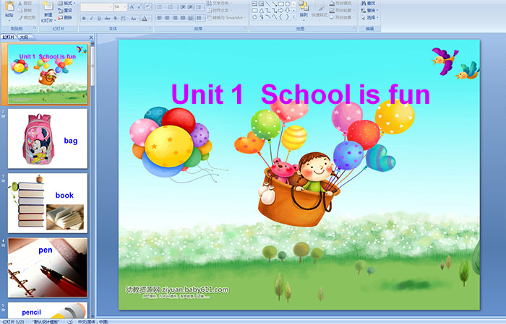Open the Line Spacing dropdown

coord(200,7)
